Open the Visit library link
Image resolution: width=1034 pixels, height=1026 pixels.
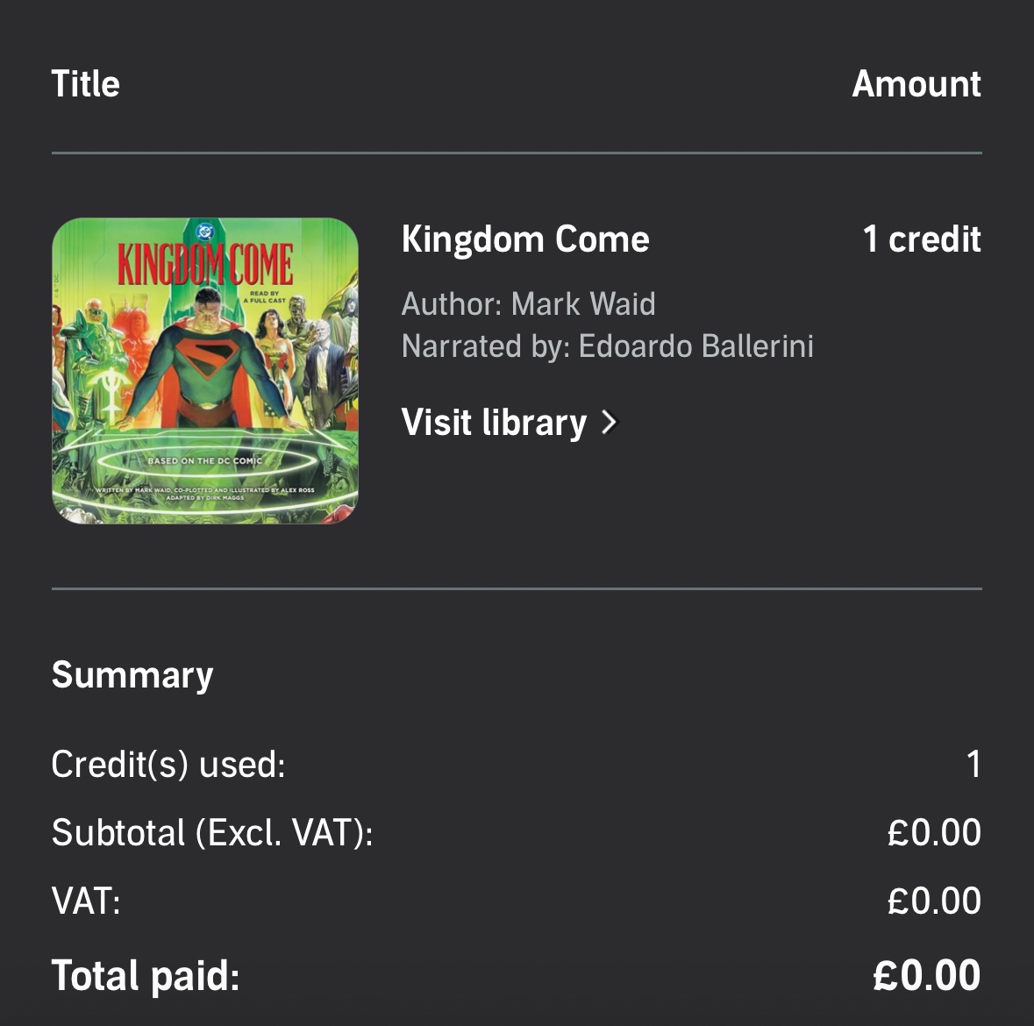coord(494,423)
